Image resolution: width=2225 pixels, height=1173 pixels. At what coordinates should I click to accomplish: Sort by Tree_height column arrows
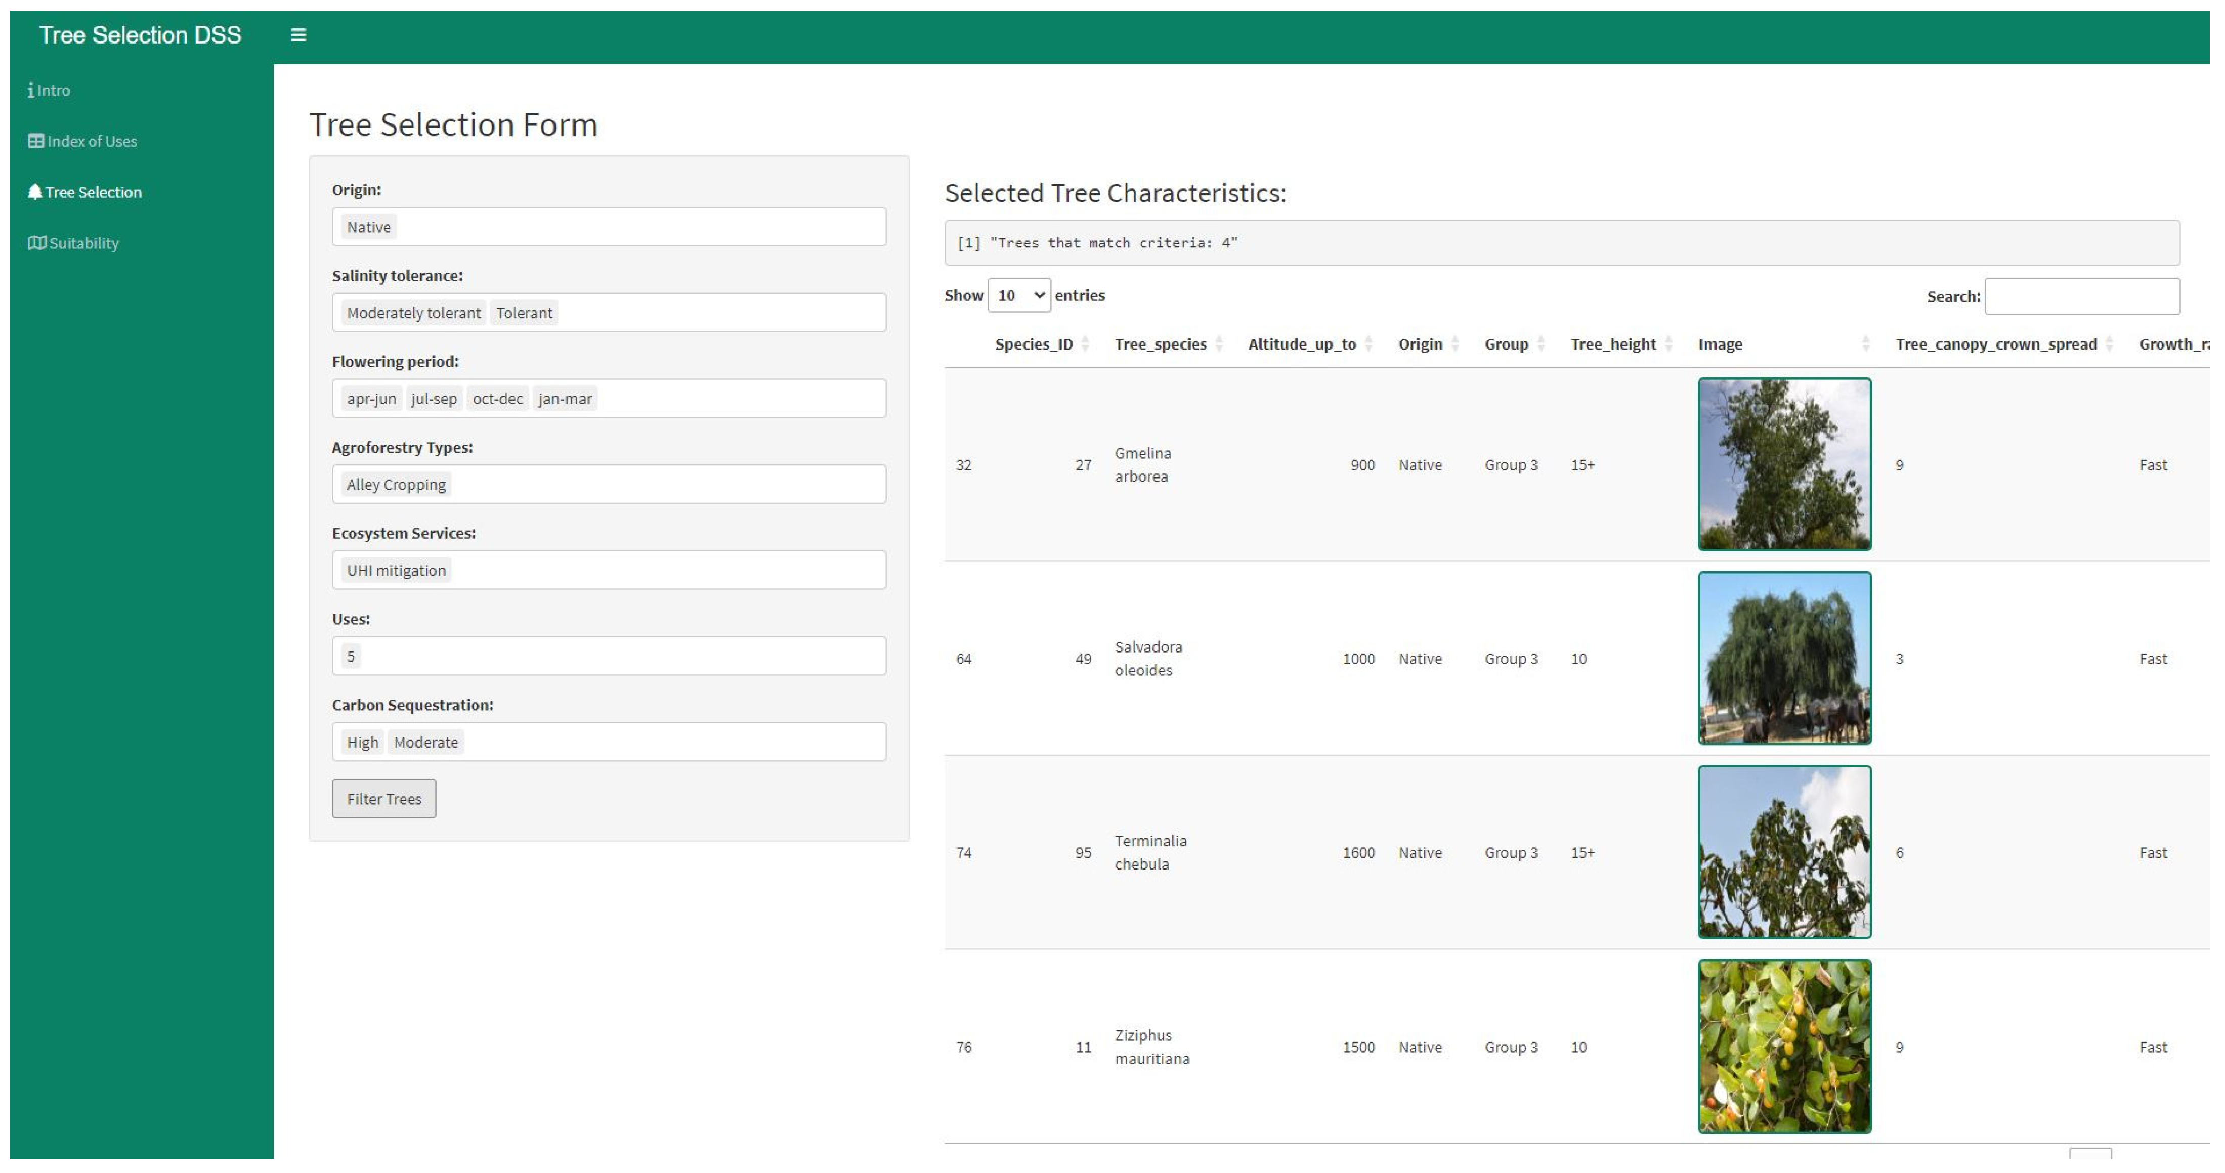[1668, 344]
